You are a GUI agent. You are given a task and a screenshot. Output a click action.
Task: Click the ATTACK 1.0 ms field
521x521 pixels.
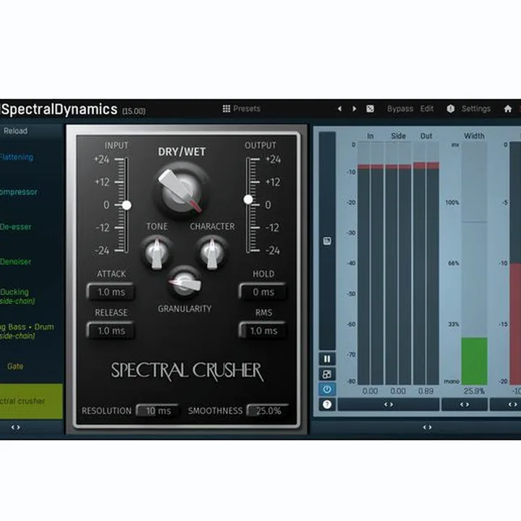click(x=111, y=292)
